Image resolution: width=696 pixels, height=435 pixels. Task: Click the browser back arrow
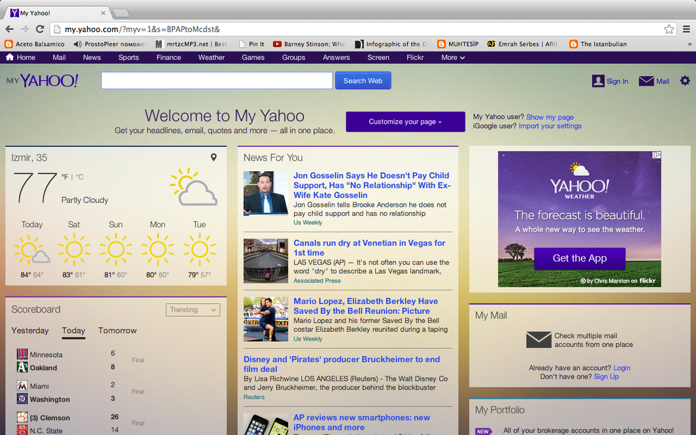tap(10, 29)
